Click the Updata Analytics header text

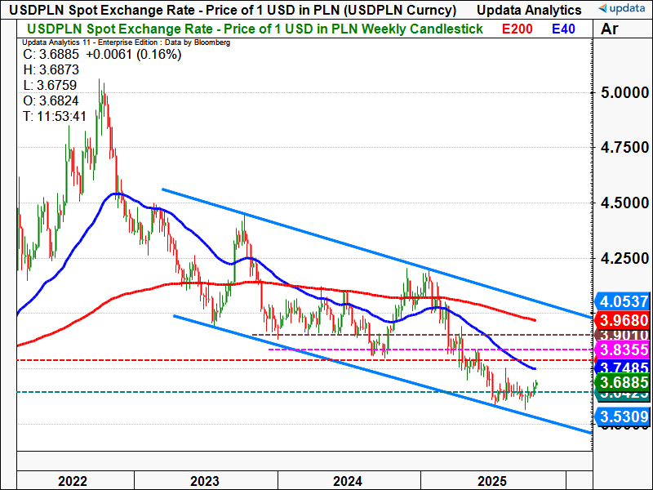point(529,10)
